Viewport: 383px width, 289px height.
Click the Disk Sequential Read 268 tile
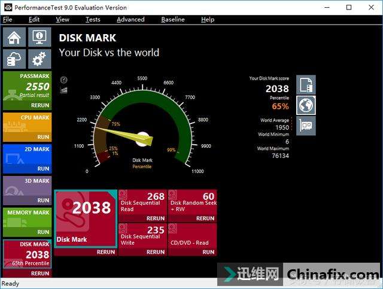(x=142, y=206)
